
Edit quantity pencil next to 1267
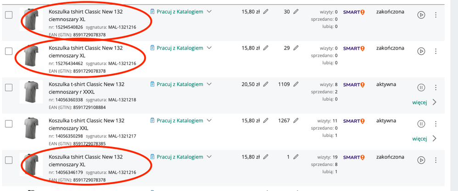point(296,120)
